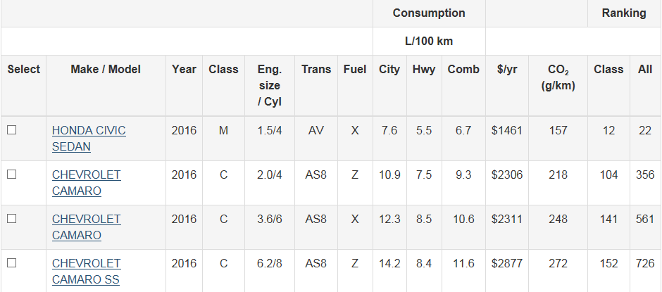Click the $/yr column header
Viewport: 662px width, 292px height.
click(x=507, y=70)
